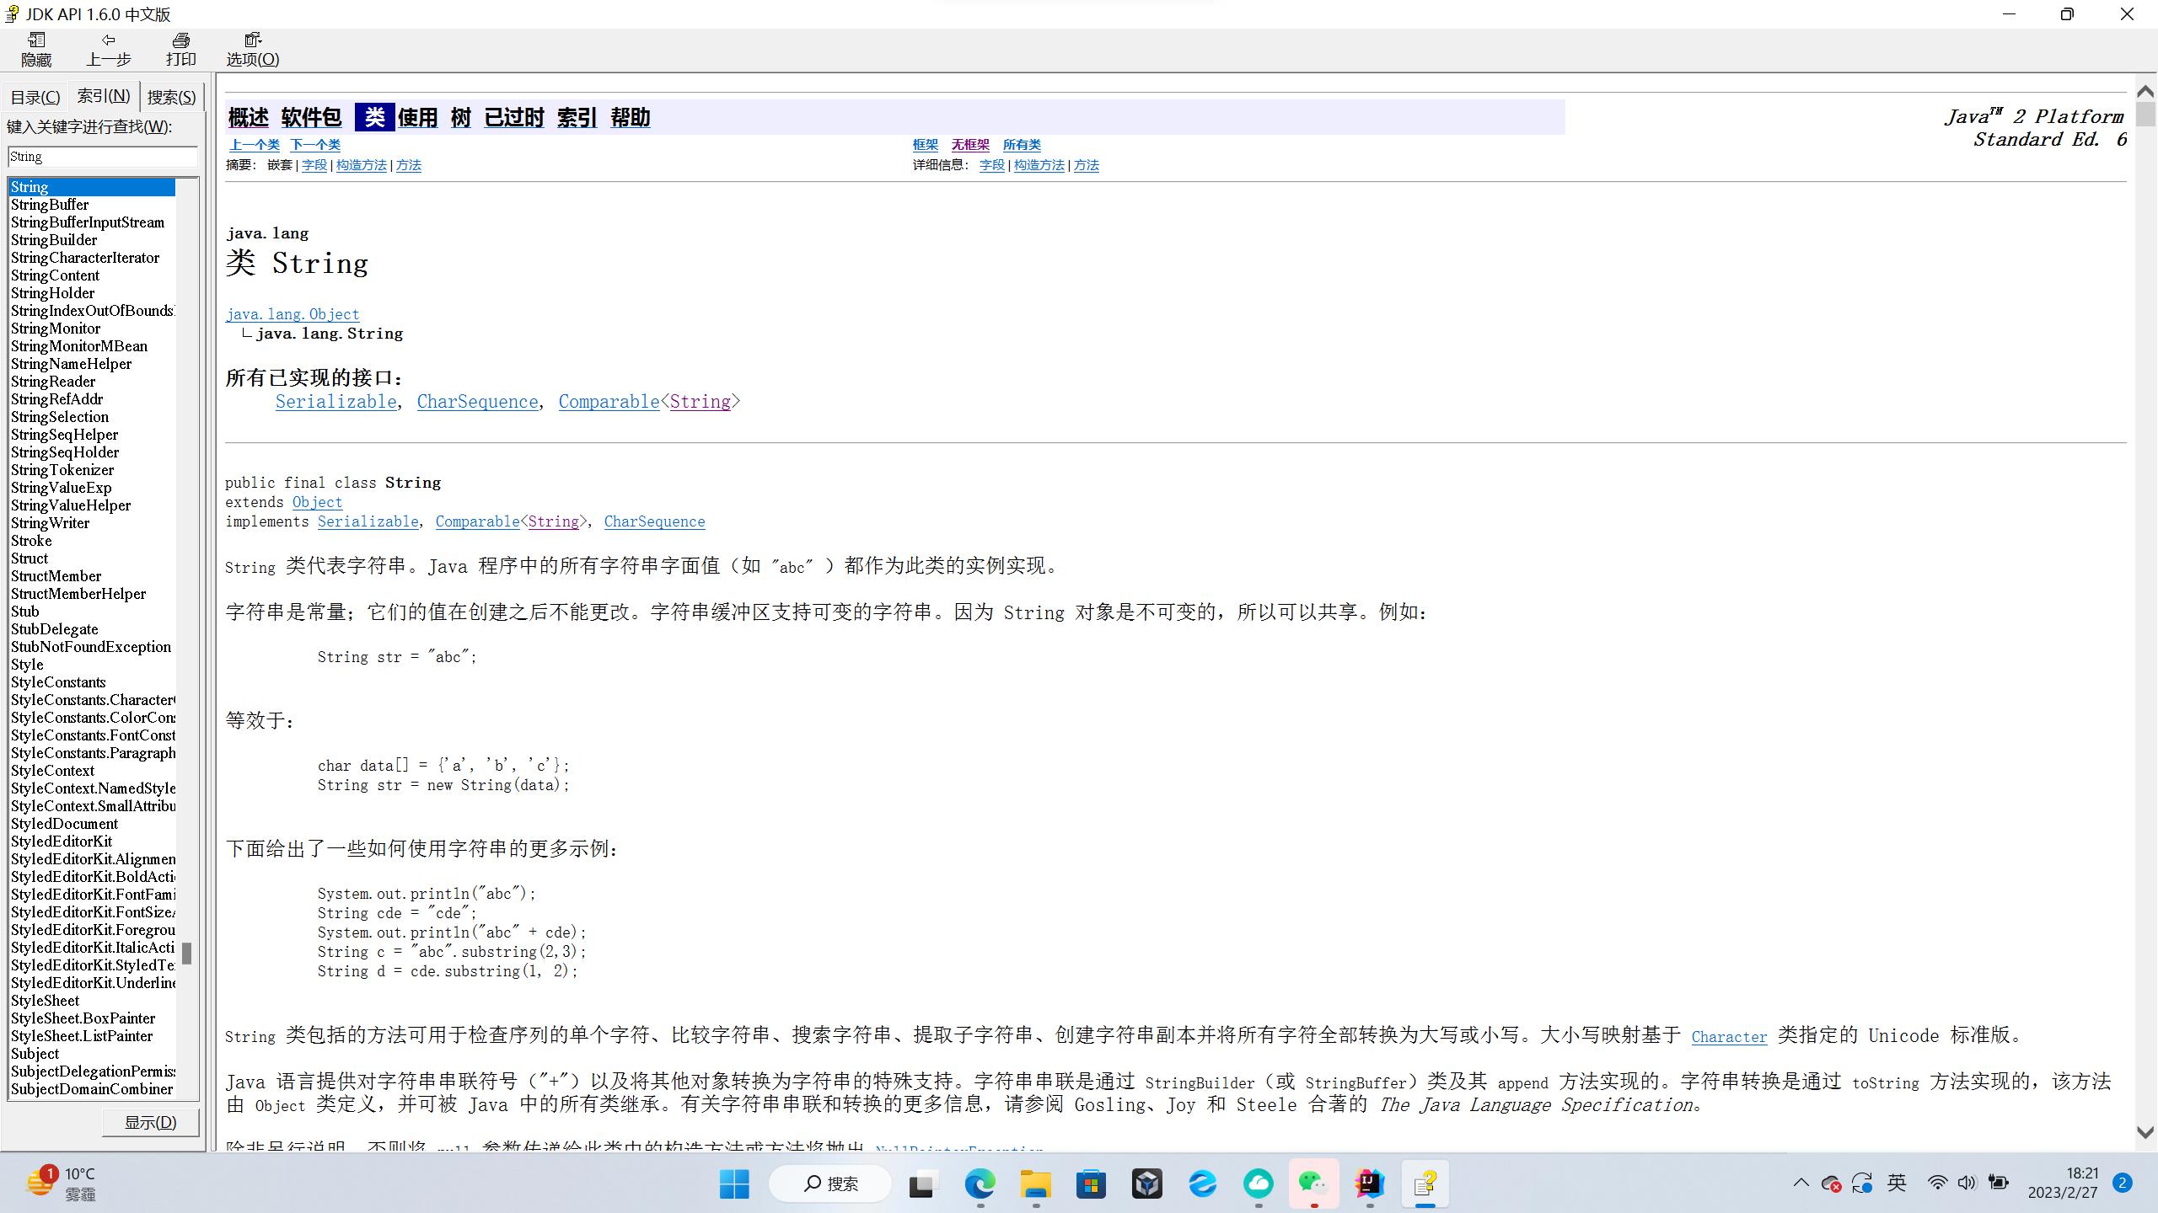Open the 已过时 deprecated navigation link

point(513,117)
